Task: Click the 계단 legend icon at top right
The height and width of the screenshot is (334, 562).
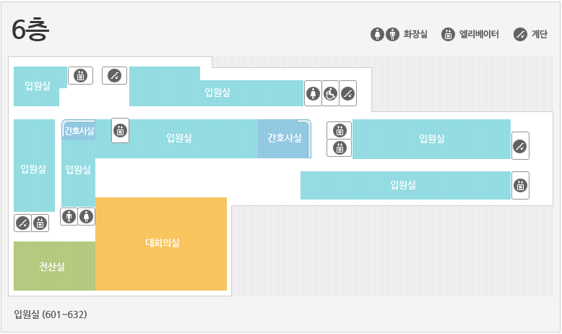Action: [520, 35]
